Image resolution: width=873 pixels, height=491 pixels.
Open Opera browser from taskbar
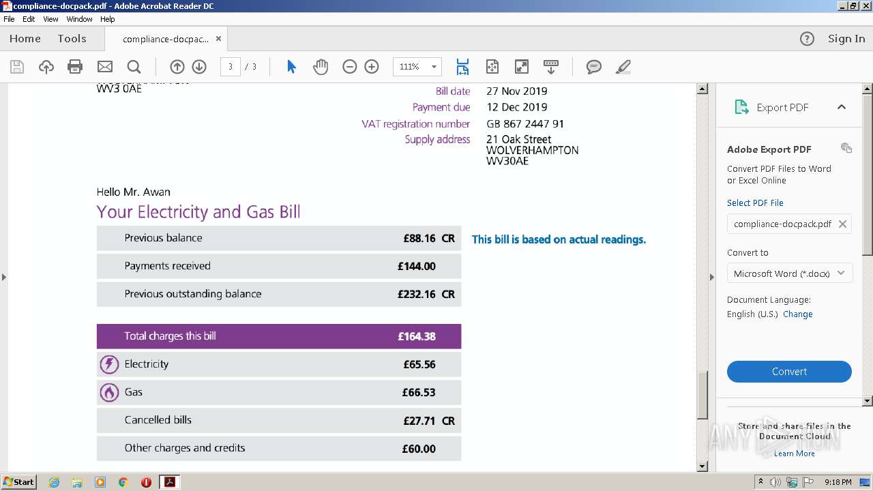146,482
